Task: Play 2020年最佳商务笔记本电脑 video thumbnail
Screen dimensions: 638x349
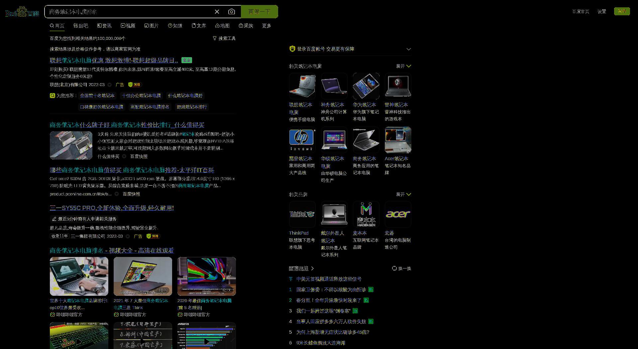Action: pos(207,276)
